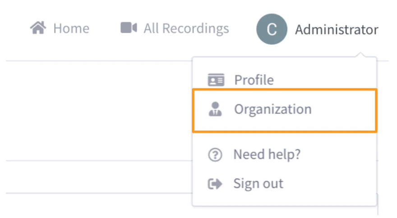Click the Sign out text label
Image resolution: width=397 pixels, height=218 pixels.
258,184
